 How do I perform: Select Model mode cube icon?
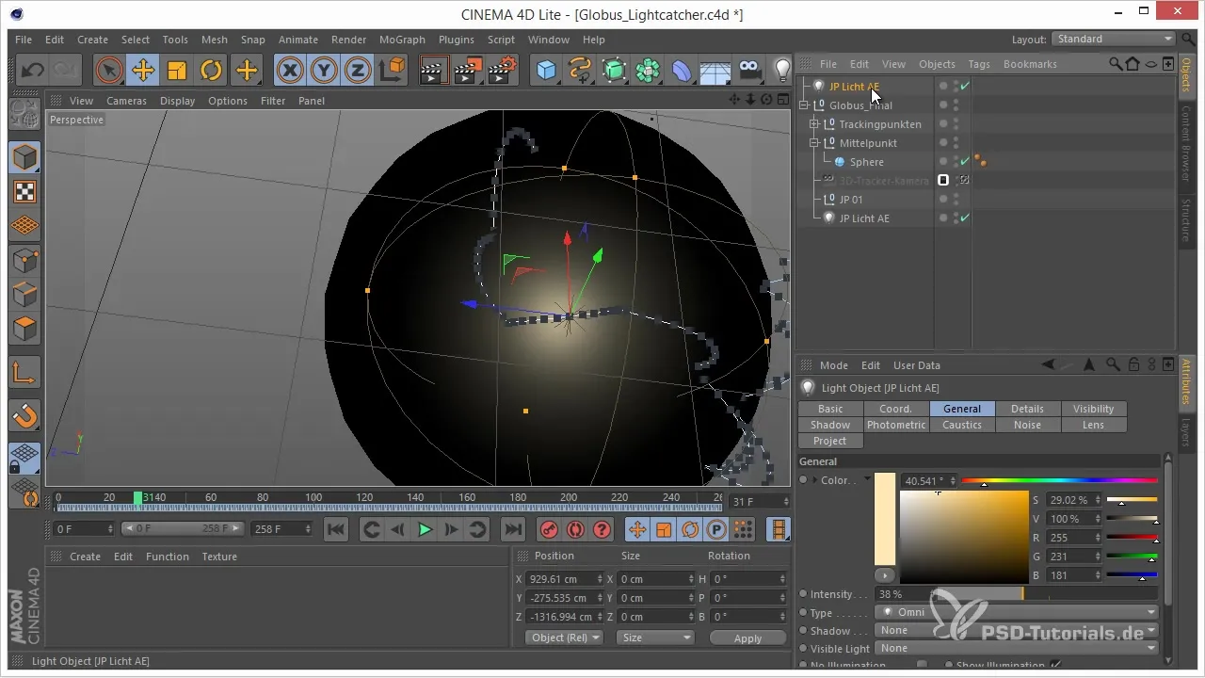pyautogui.click(x=24, y=157)
